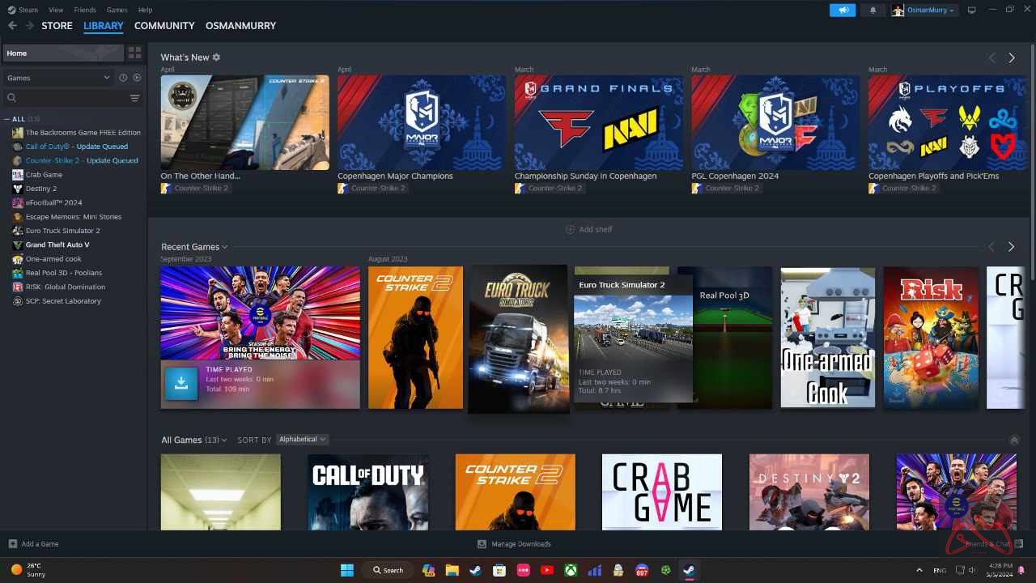
Task: Click the blue announcements megaphone icon
Action: [x=842, y=10]
